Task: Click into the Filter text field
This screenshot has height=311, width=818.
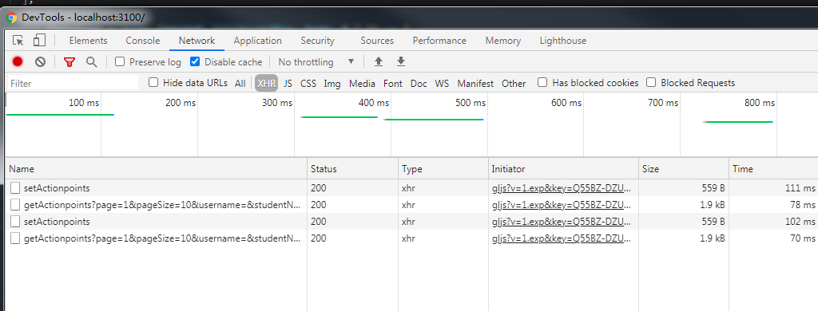Action: click(x=73, y=84)
